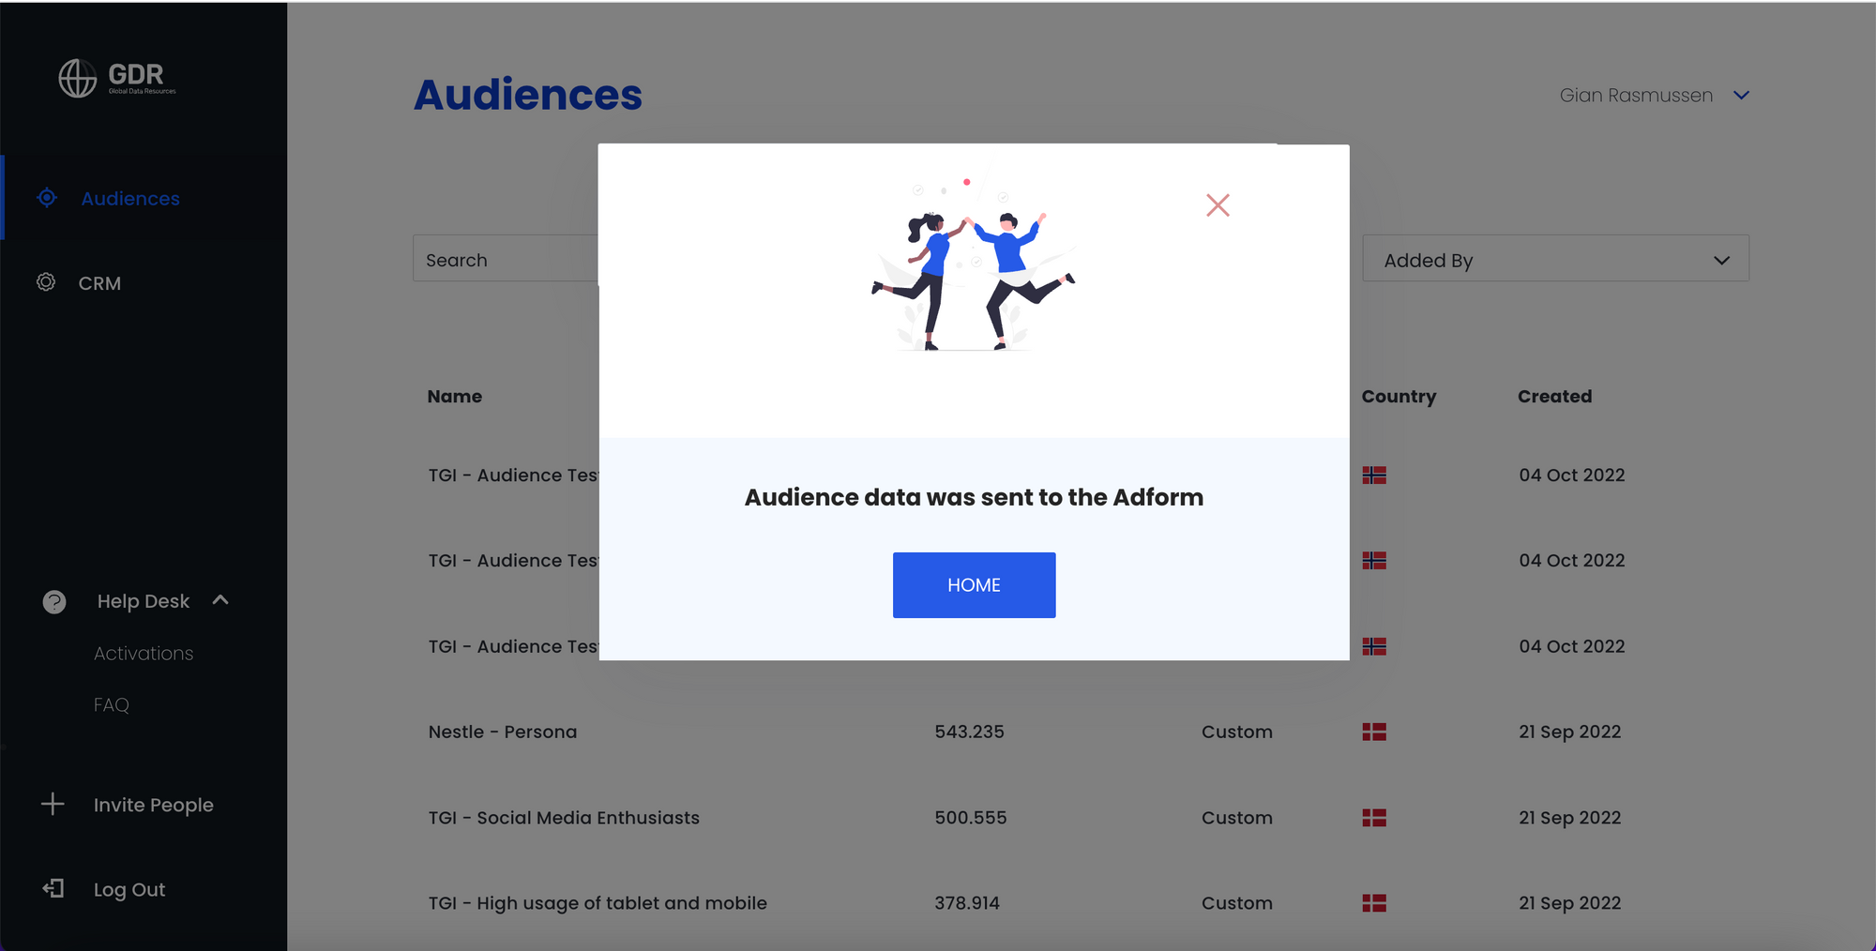
Task: Click the dialog message about Adform
Action: 974,497
